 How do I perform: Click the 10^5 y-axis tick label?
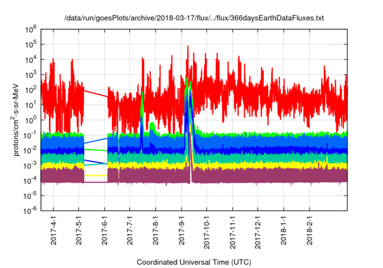tap(31, 45)
